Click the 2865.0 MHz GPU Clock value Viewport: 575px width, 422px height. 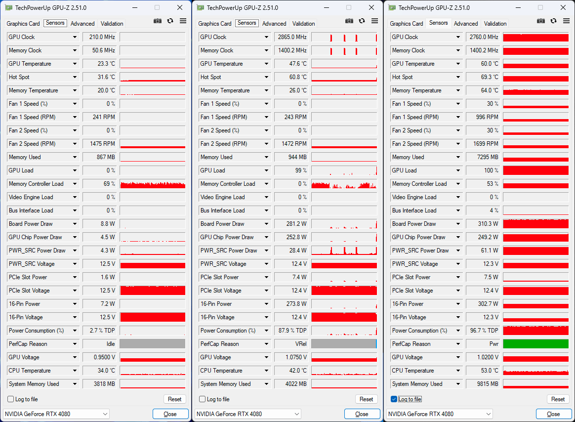pyautogui.click(x=291, y=37)
